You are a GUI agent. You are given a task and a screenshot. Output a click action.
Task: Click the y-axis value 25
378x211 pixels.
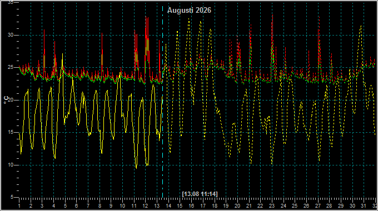(11, 67)
